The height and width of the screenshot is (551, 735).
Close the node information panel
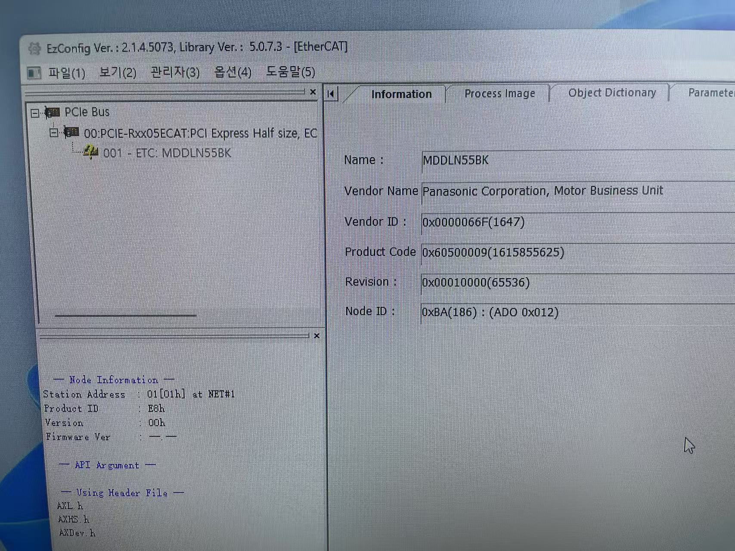[317, 336]
